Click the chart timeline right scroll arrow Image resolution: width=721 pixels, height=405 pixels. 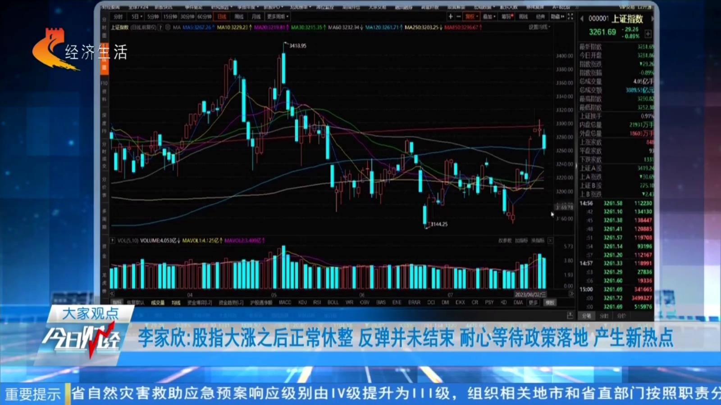[x=571, y=294]
